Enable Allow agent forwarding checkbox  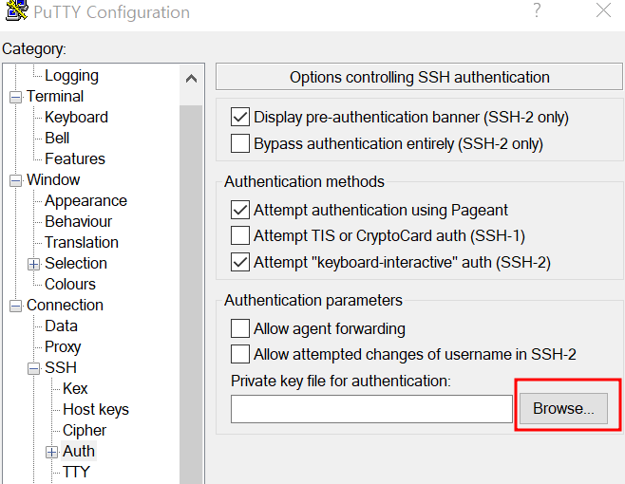[x=240, y=328]
